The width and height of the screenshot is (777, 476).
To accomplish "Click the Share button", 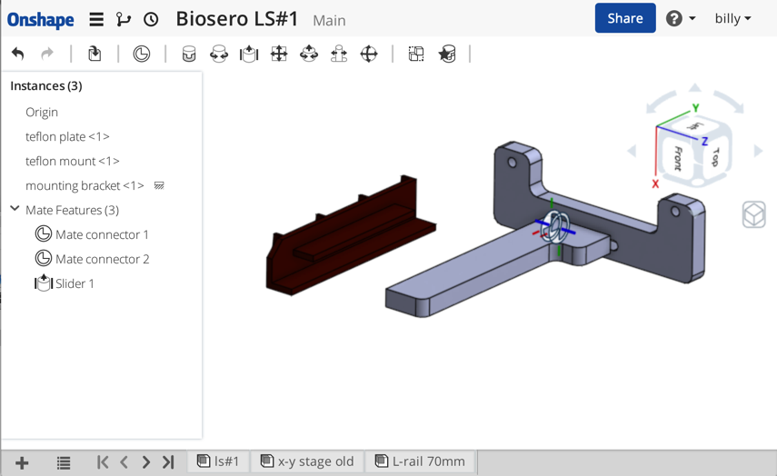I will pos(625,18).
